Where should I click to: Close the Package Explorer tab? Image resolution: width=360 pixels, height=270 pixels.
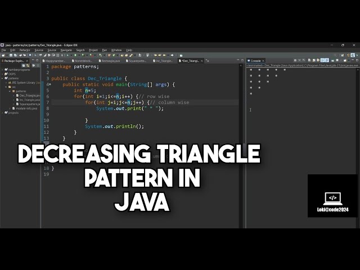pyautogui.click(x=27, y=61)
